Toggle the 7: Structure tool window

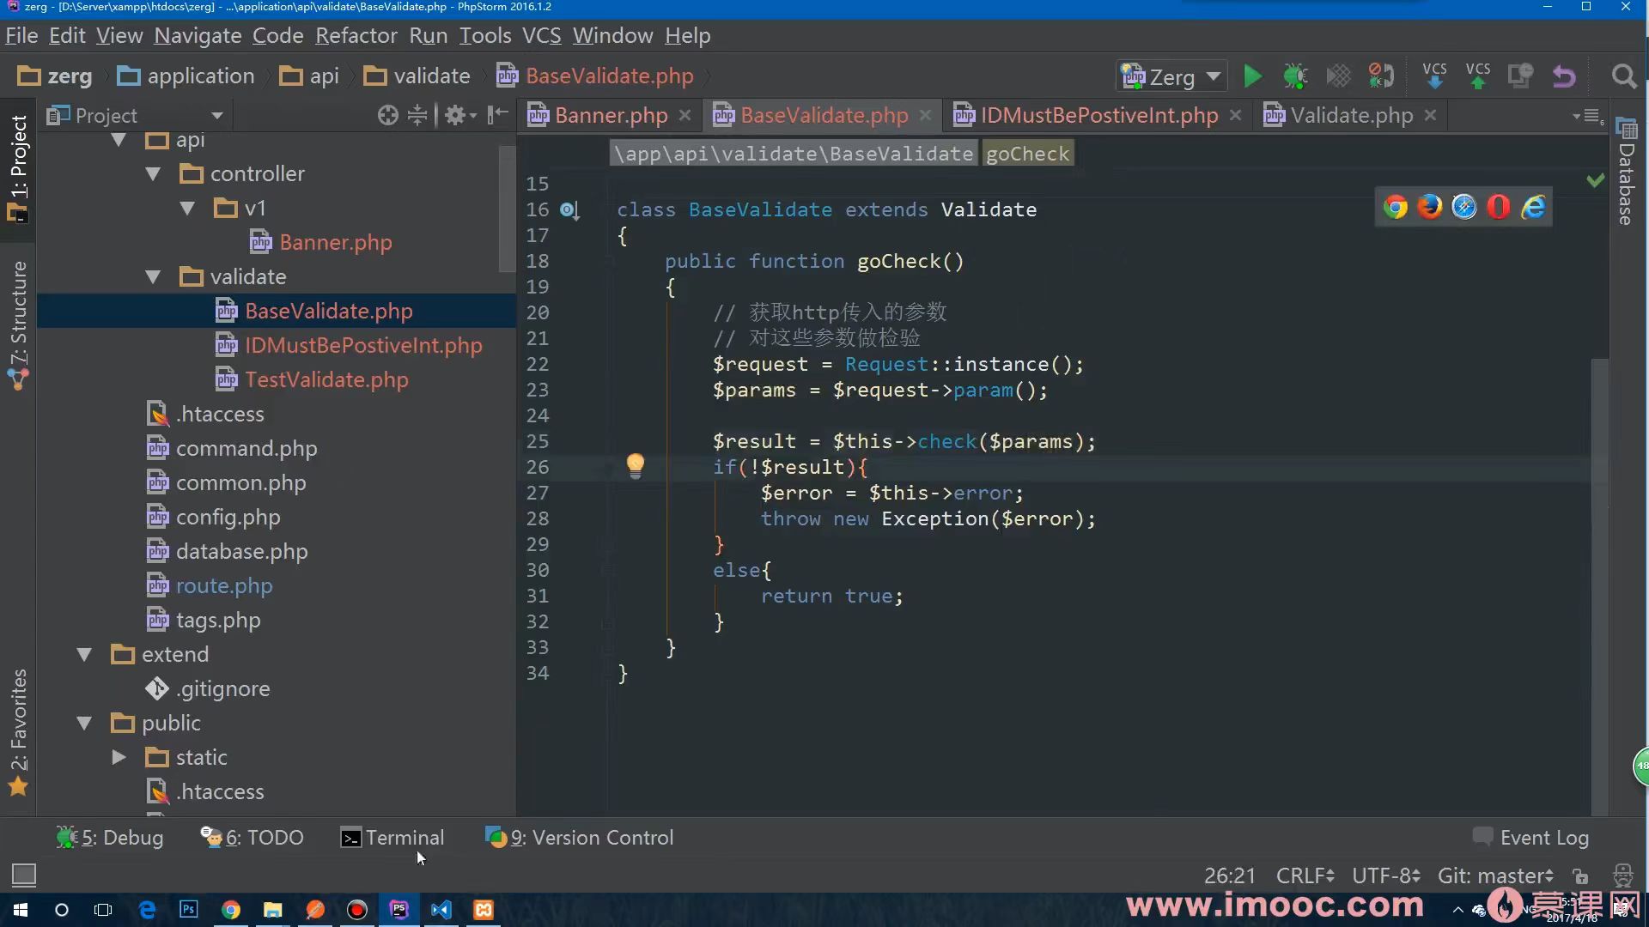[18, 326]
